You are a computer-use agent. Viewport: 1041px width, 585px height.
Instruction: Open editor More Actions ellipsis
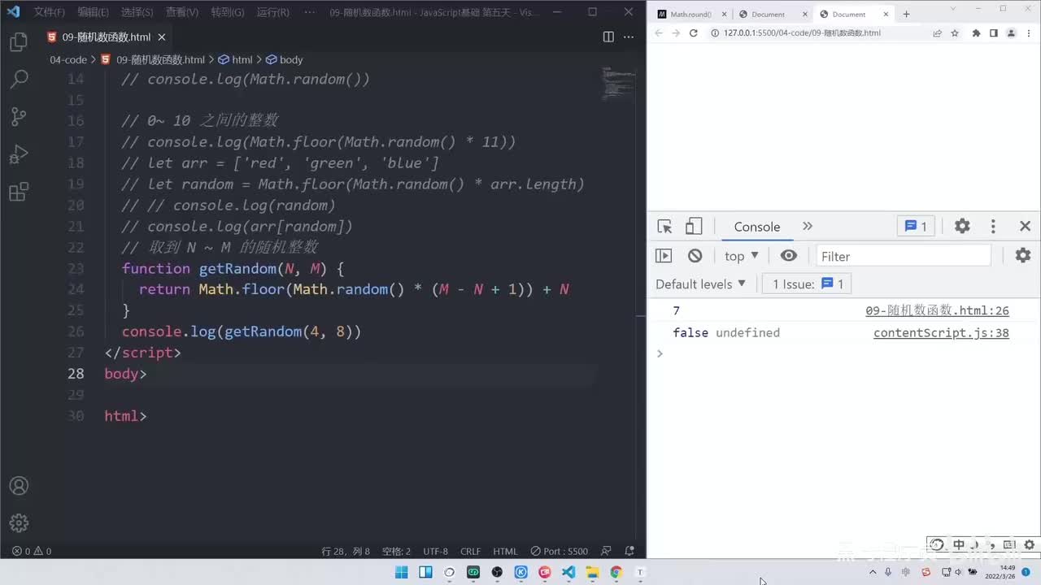coord(630,37)
